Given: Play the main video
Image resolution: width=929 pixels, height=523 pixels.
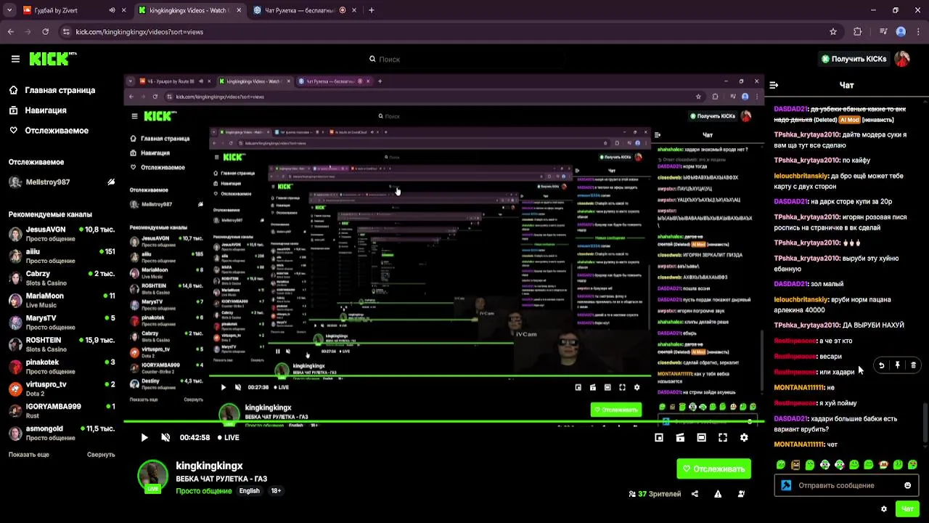Looking at the screenshot, I should coord(144,437).
